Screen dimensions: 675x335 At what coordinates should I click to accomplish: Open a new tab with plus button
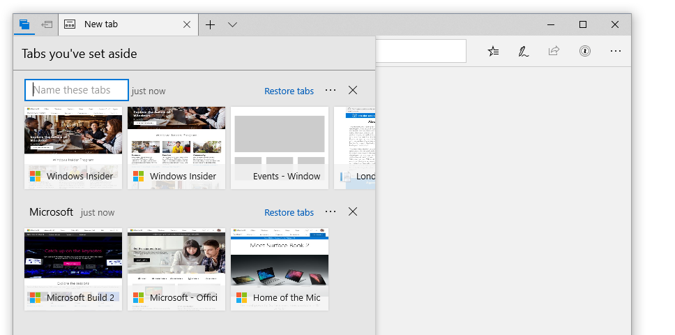tap(210, 24)
